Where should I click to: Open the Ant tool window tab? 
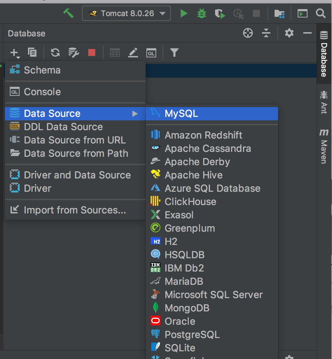pyautogui.click(x=324, y=102)
